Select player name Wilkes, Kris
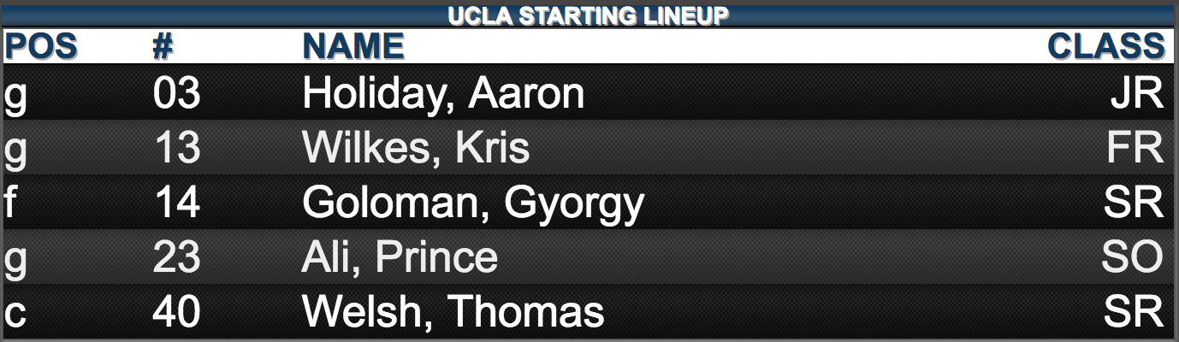 point(416,149)
